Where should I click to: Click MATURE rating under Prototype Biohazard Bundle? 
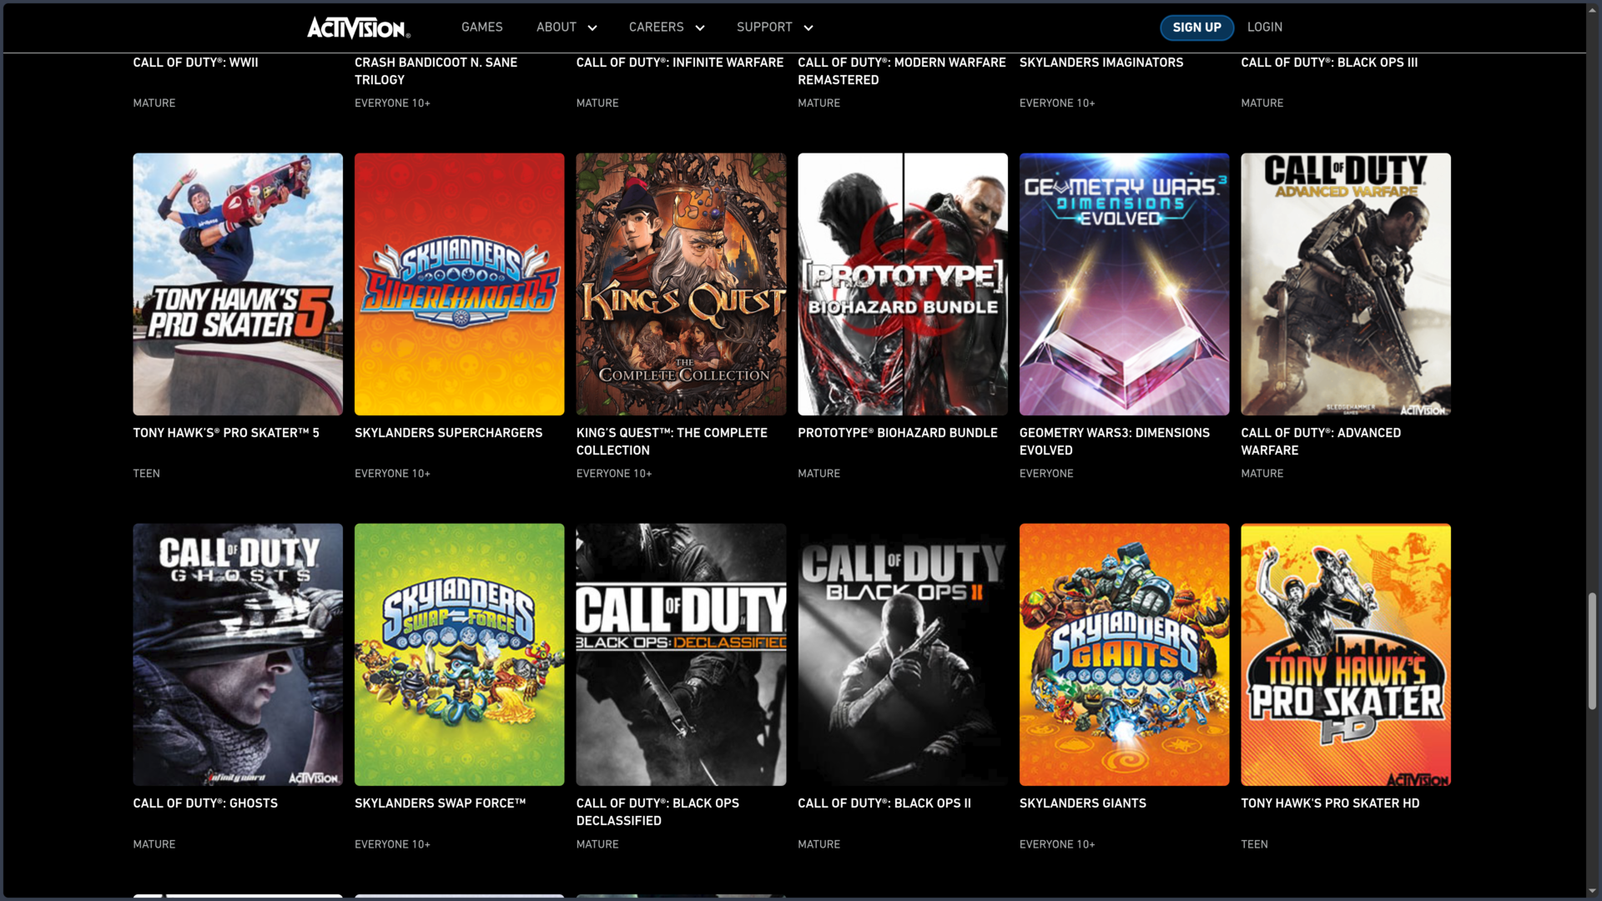click(x=819, y=474)
